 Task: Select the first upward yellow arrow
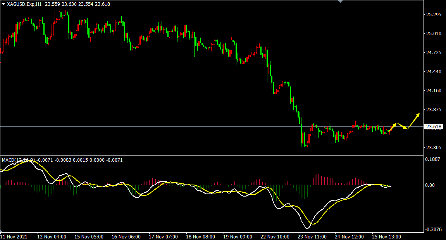click(392, 127)
